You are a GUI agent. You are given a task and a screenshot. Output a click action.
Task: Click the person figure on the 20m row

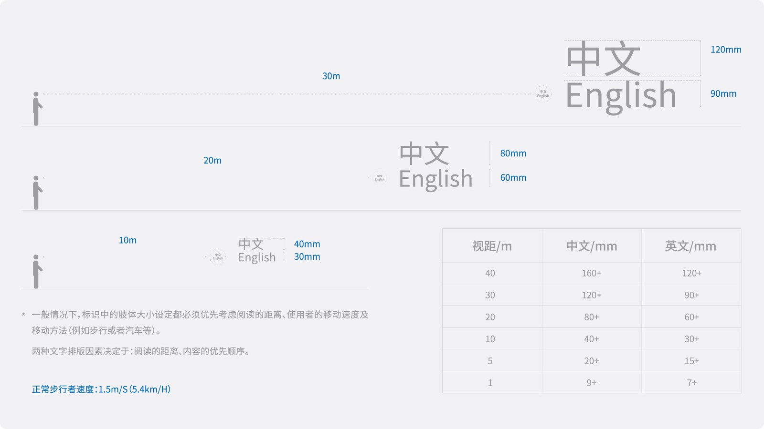pyautogui.click(x=37, y=193)
